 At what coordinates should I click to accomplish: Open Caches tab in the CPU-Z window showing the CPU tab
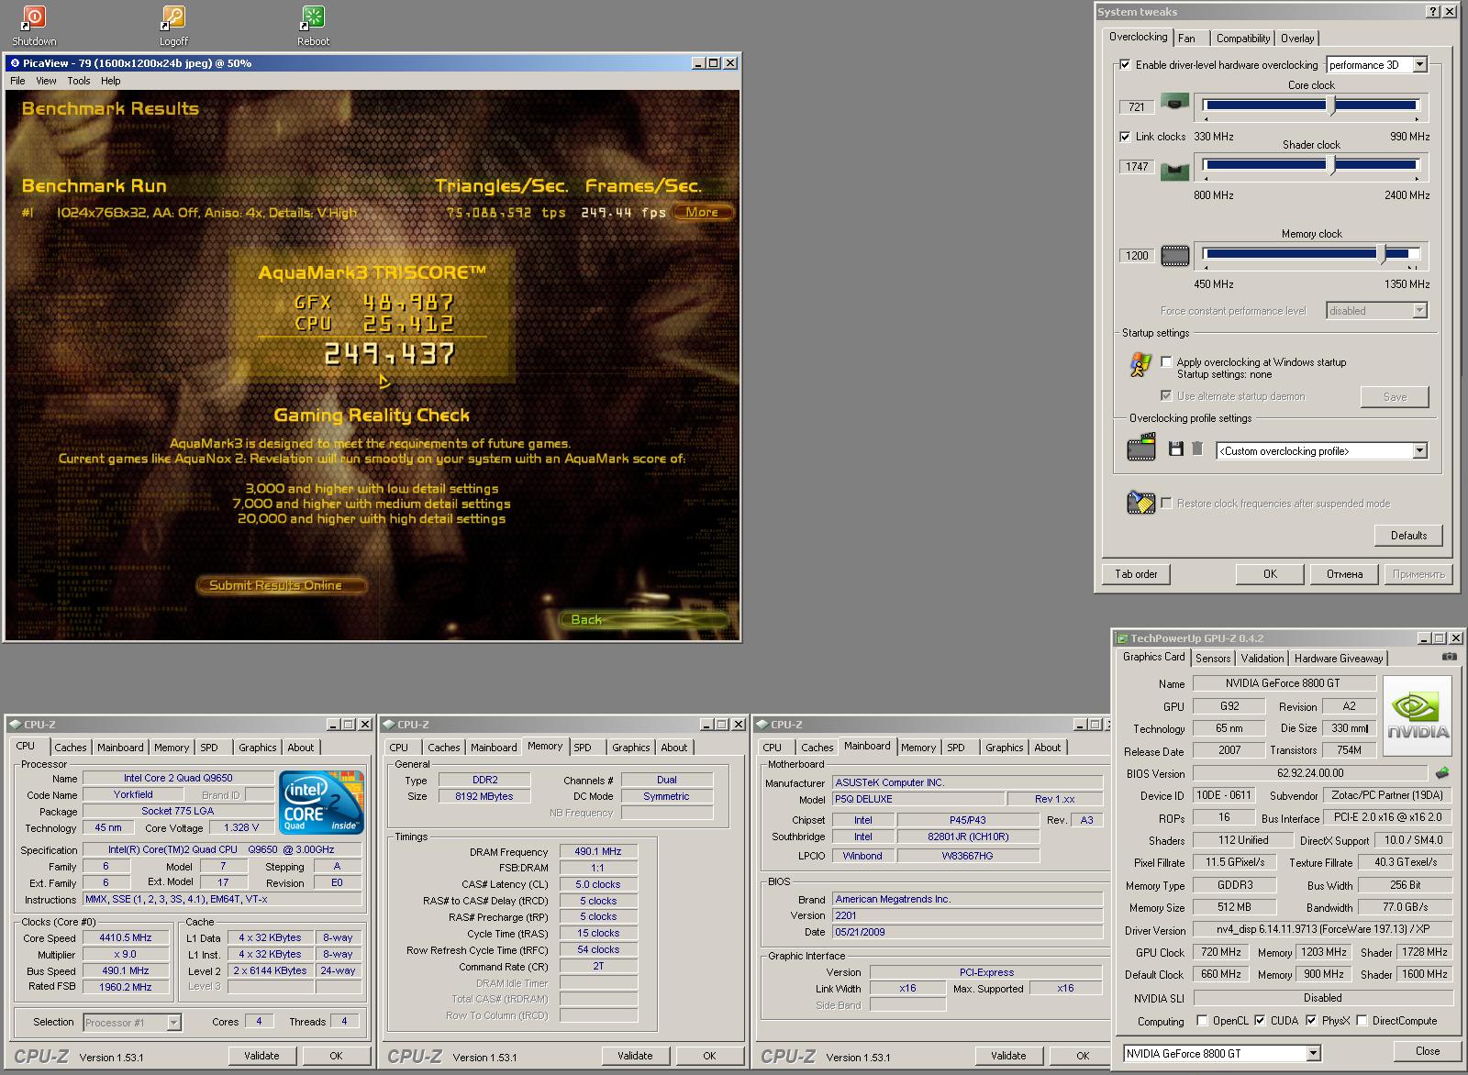71,748
